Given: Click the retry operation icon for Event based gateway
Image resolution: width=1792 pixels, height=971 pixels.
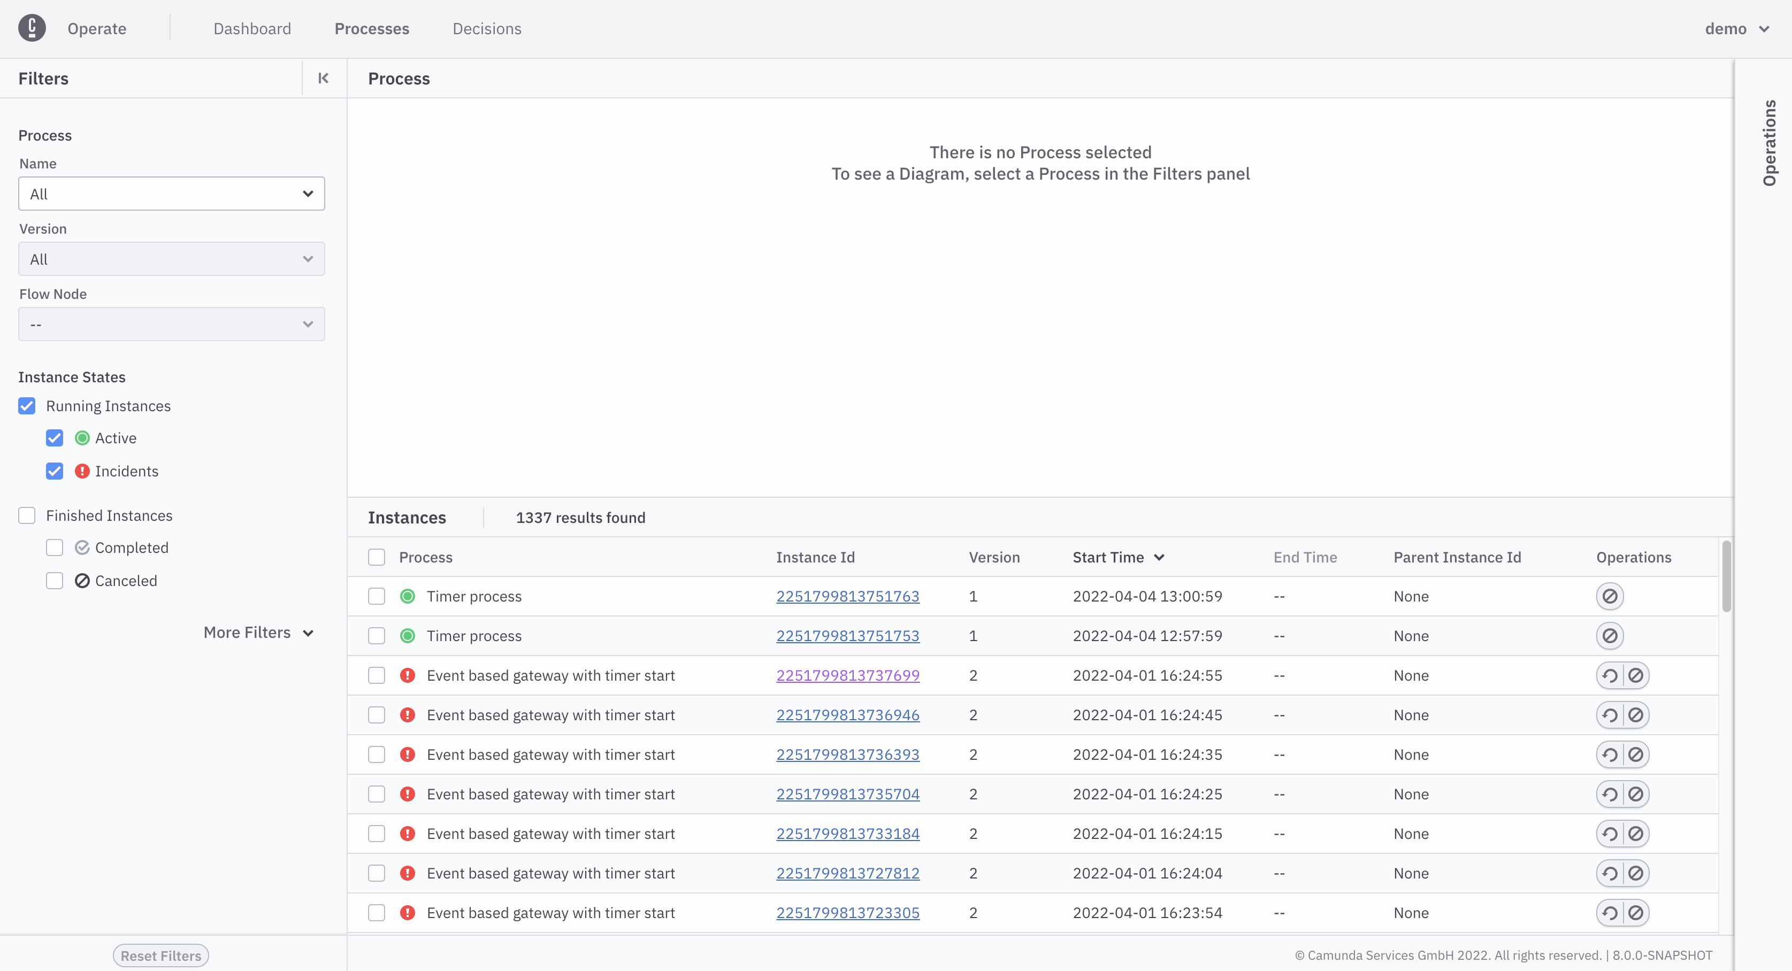Looking at the screenshot, I should [x=1608, y=674].
